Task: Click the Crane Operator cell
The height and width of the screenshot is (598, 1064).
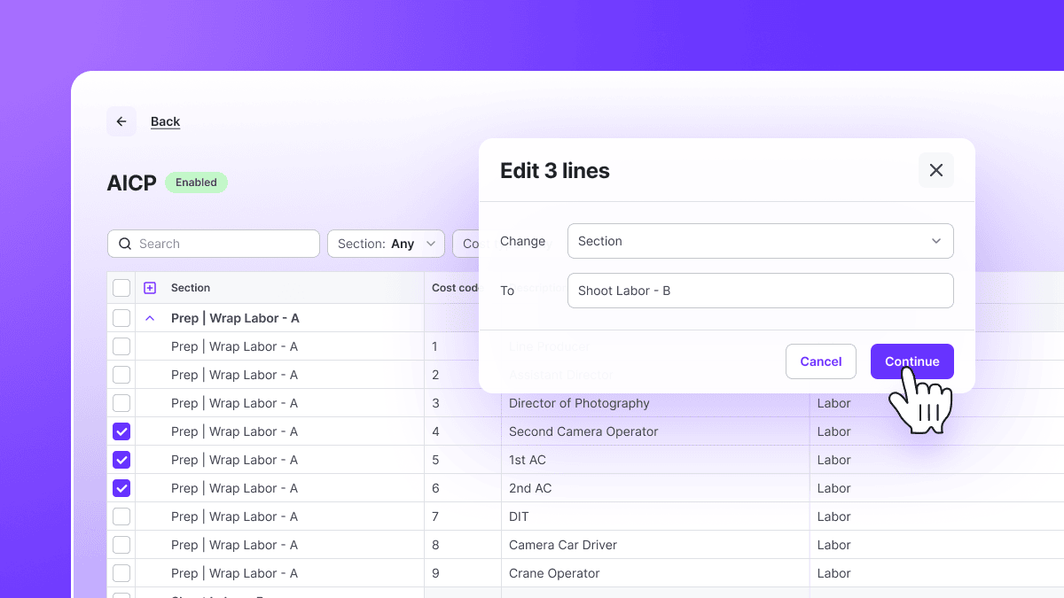Action: [x=655, y=573]
